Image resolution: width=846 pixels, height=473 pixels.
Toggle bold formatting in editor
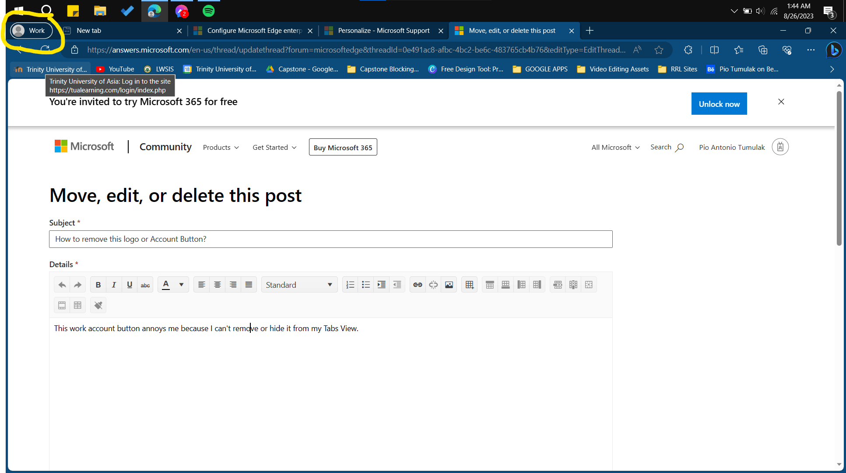(98, 285)
